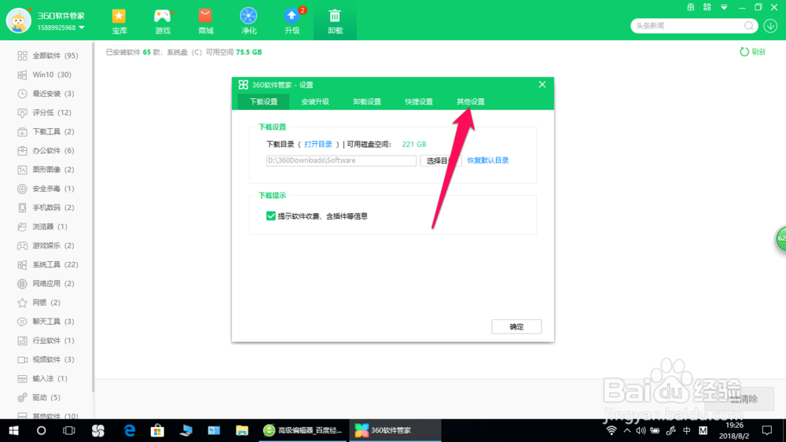Click the 确定 button
Viewport: 786px width, 442px height.
516,326
